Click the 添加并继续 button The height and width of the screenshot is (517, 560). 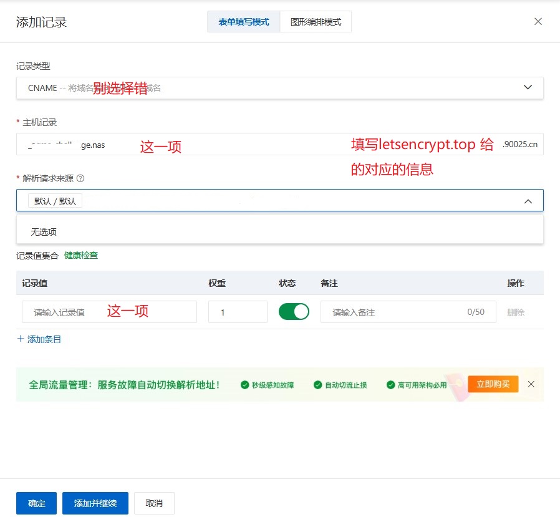click(95, 503)
